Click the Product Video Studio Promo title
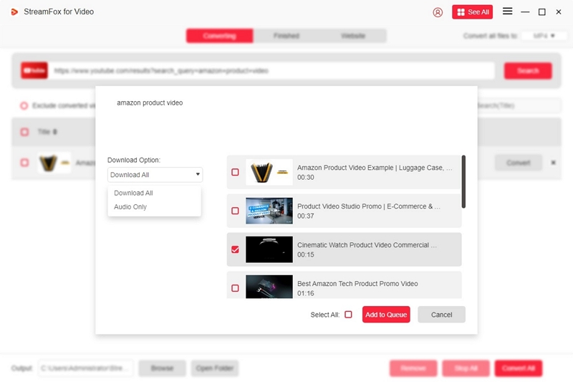Image resolution: width=573 pixels, height=382 pixels. [x=369, y=206]
